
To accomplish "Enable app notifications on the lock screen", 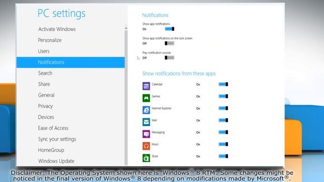I will pyautogui.click(x=170, y=43).
